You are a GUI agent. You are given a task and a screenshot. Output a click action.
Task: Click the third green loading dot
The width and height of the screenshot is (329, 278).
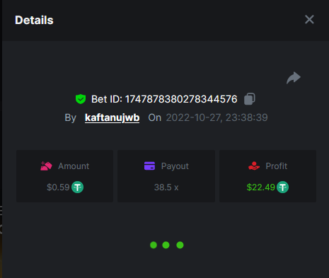[x=180, y=245]
